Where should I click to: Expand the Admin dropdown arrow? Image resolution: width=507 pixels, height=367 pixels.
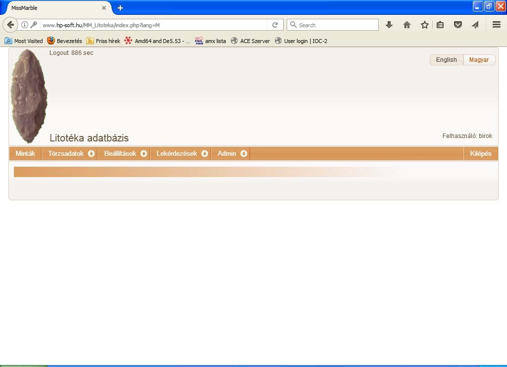coord(244,154)
